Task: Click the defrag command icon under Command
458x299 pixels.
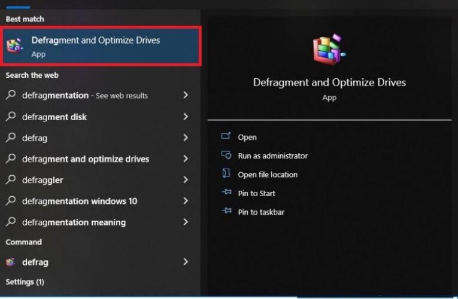Action: point(11,262)
